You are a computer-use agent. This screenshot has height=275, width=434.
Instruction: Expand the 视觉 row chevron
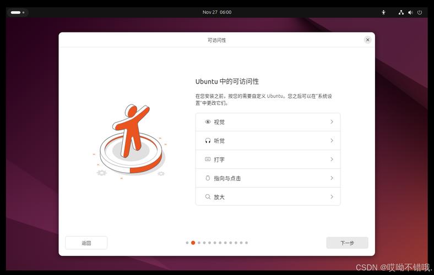click(x=332, y=122)
